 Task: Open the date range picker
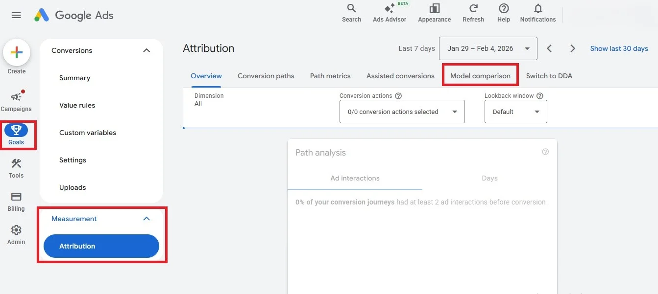[487, 48]
